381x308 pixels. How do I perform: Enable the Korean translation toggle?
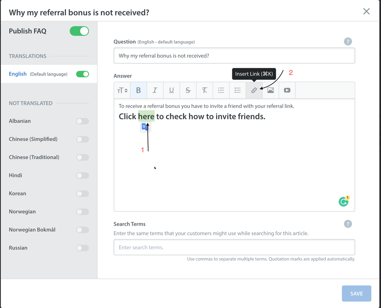pos(82,194)
